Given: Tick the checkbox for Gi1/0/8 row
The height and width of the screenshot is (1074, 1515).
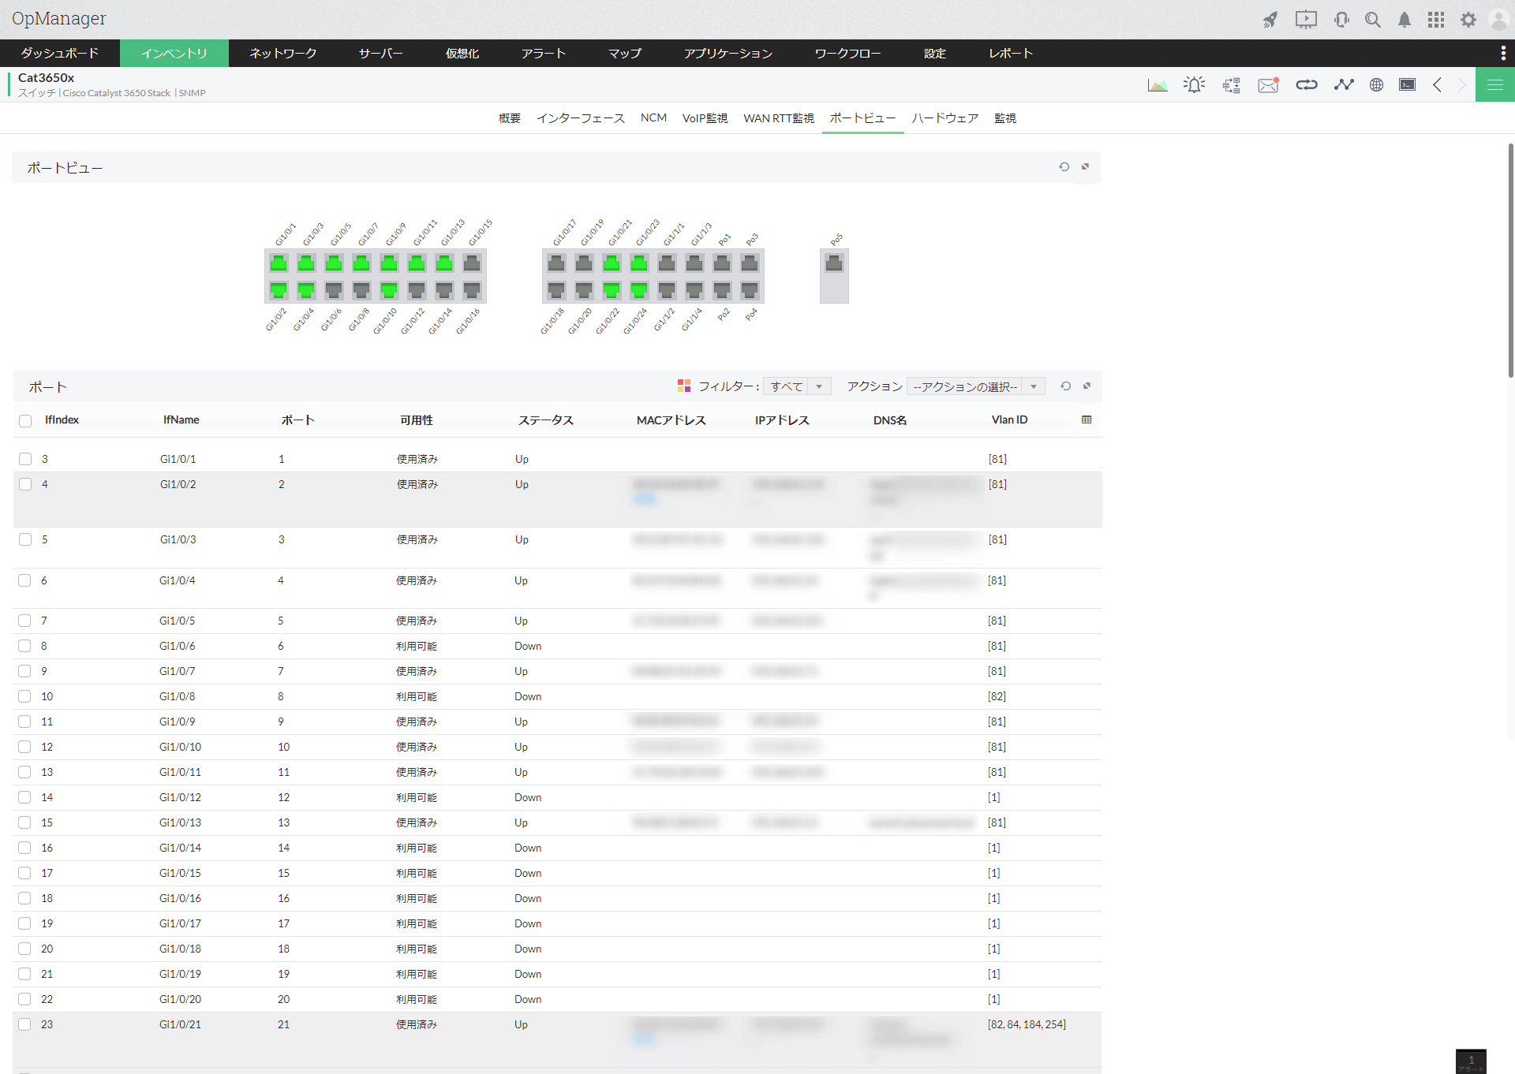Looking at the screenshot, I should coord(25,696).
